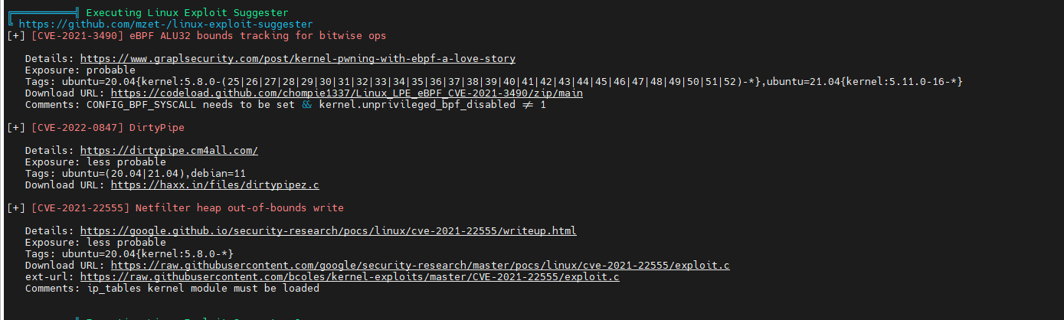
Task: Click the [+] marker before CVE-2021-22555
Action: point(16,208)
